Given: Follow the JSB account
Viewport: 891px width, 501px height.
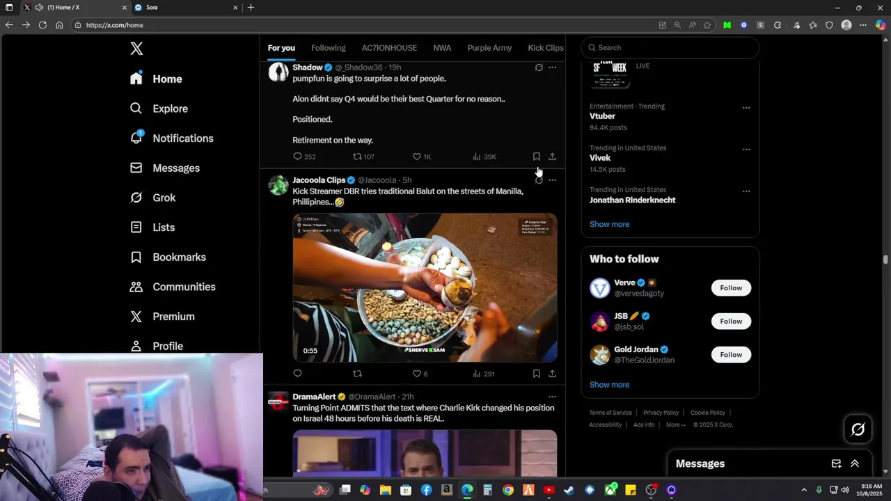Looking at the screenshot, I should pyautogui.click(x=731, y=321).
